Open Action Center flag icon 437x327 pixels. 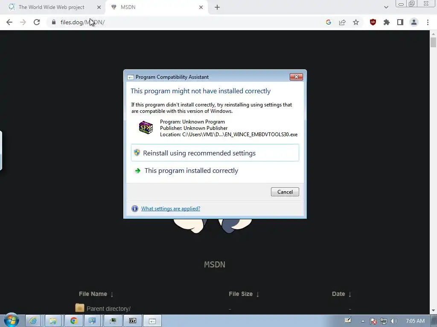point(373,321)
